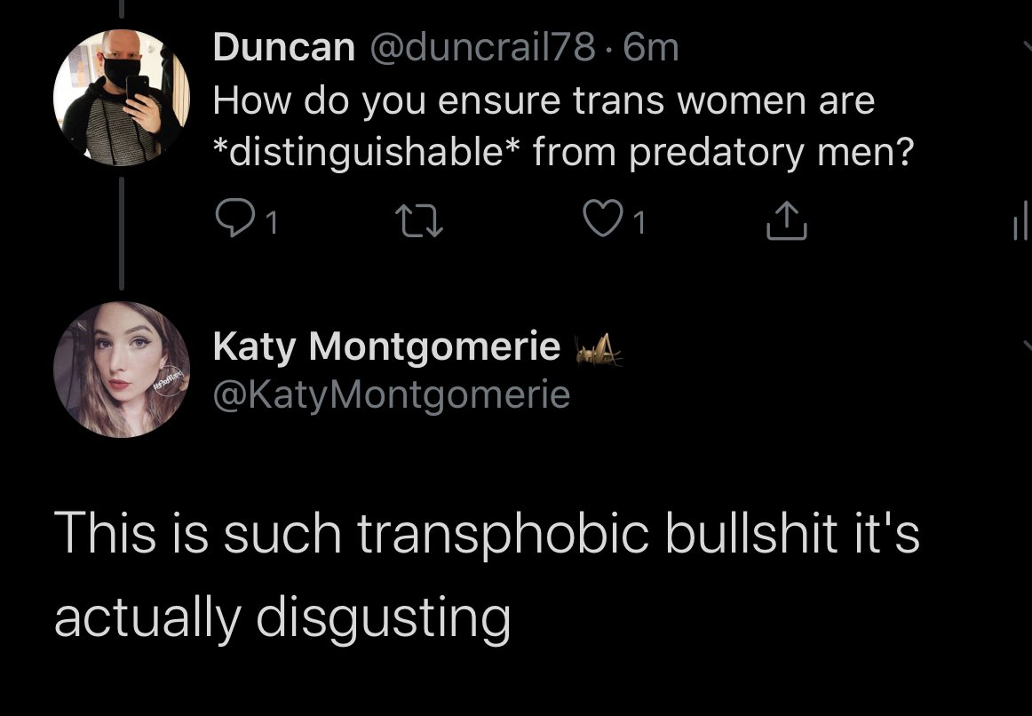Select the 'transphobic bullshit' tweet text
The height and width of the screenshot is (716, 1032).
tap(487, 575)
